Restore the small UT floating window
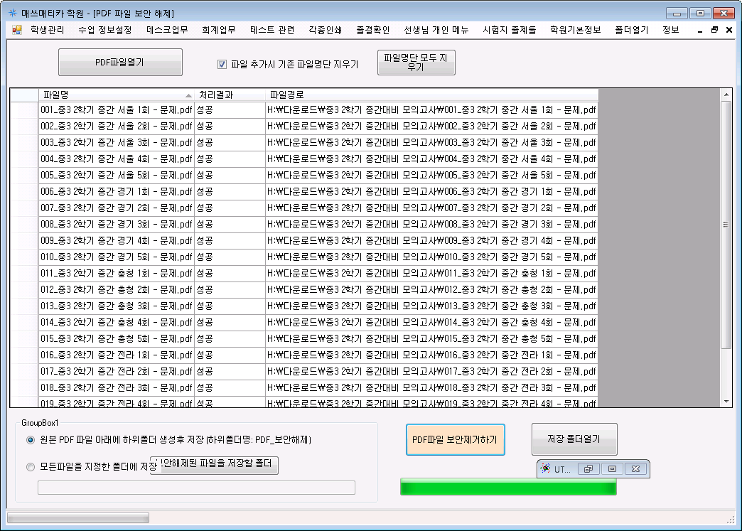Screen dimensions: 742x531 588,468
